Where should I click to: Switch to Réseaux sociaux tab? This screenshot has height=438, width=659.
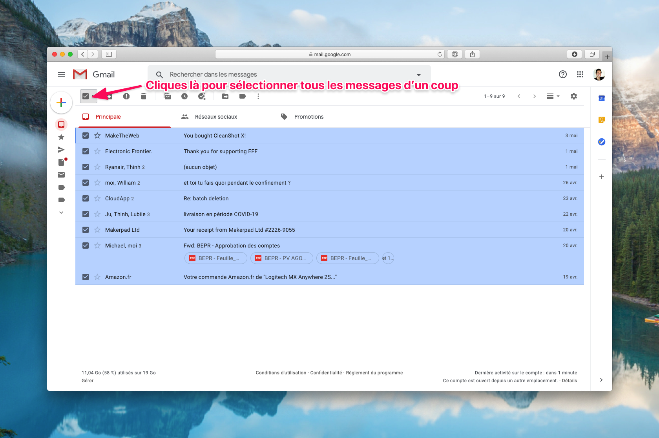pos(216,117)
